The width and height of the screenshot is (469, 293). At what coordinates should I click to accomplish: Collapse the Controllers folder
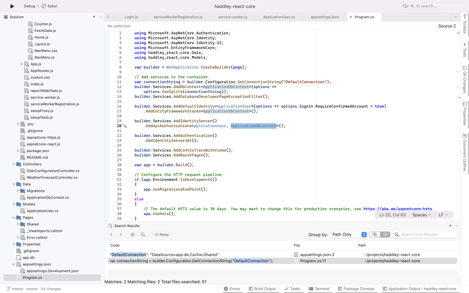coord(14,164)
